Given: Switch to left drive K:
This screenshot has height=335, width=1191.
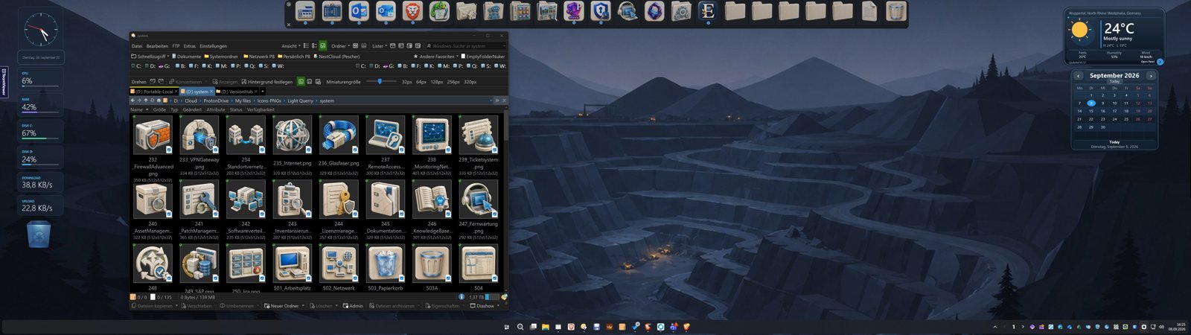Looking at the screenshot, I should click(207, 66).
